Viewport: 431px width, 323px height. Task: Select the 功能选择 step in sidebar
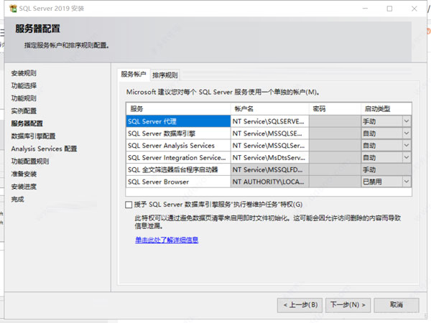(x=24, y=85)
